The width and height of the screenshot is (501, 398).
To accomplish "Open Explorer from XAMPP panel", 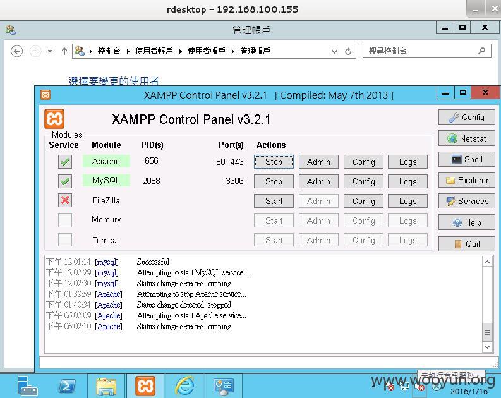I will (466, 180).
